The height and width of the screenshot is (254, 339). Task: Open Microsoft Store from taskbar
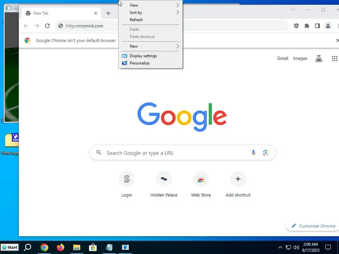93,247
